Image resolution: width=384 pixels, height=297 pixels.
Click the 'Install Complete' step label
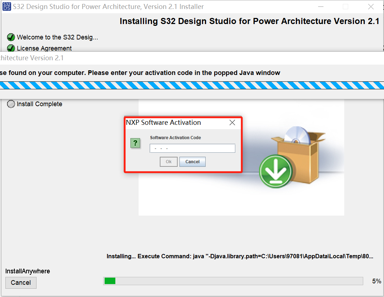pyautogui.click(x=39, y=104)
